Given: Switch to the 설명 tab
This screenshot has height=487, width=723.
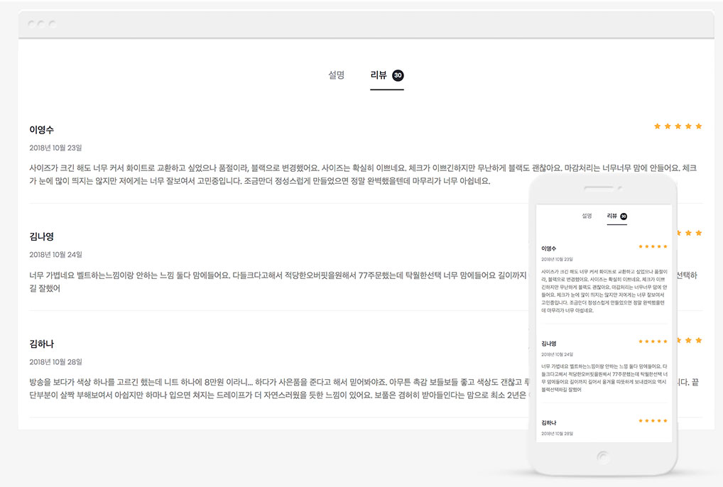Looking at the screenshot, I should point(337,74).
